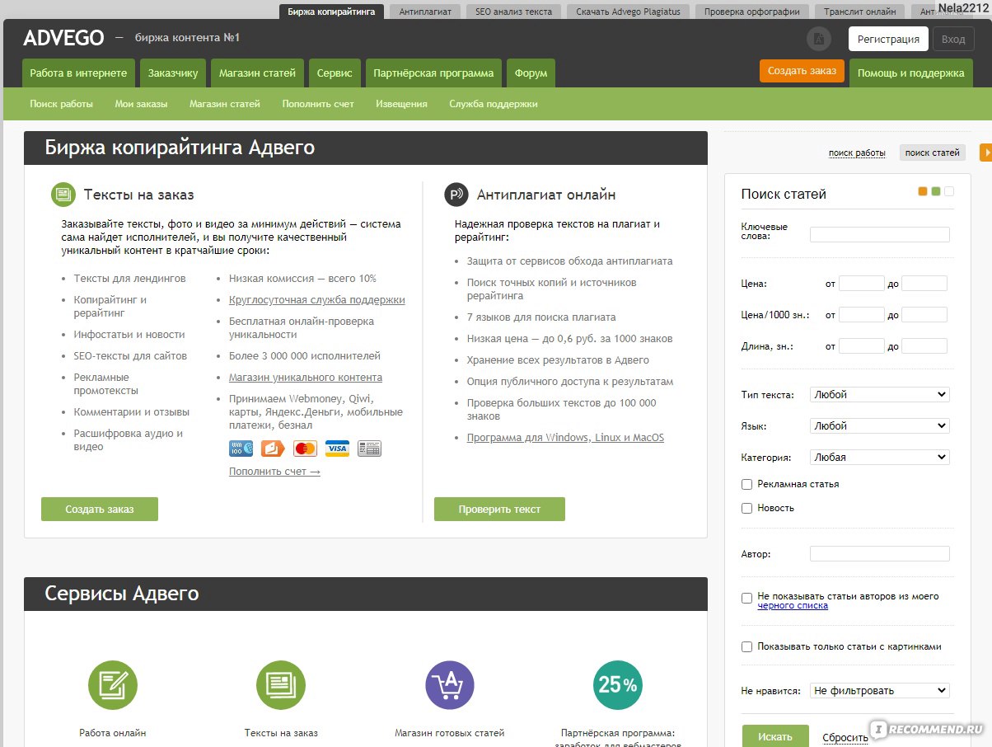Image resolution: width=992 pixels, height=747 pixels.
Task: Open the Тексты на заказ service circle icon
Action: (x=281, y=685)
